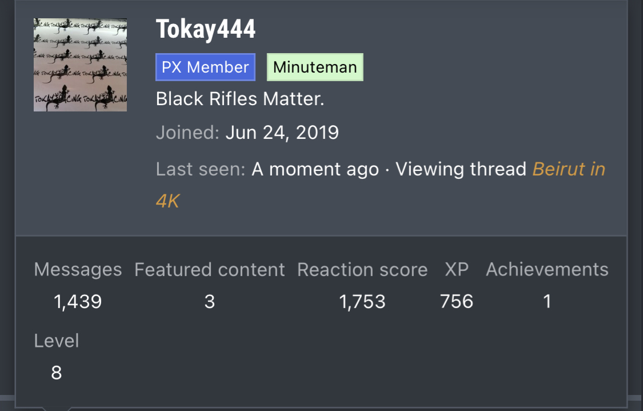Click the Joined date Jun 24, 2019
643x411 pixels.
(282, 133)
